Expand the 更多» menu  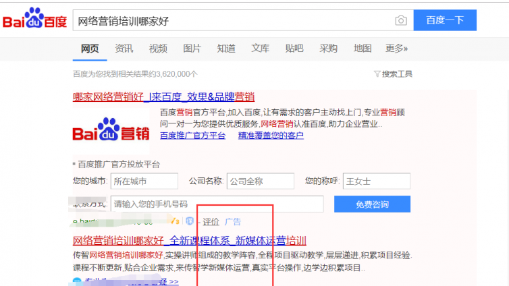click(396, 49)
